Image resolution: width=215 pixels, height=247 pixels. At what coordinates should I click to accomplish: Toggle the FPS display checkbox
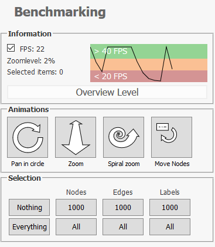(11, 48)
